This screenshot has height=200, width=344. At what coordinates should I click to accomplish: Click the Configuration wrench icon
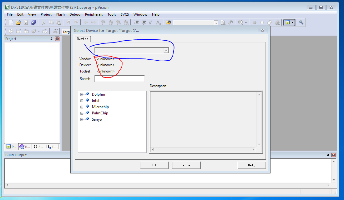(301, 22)
